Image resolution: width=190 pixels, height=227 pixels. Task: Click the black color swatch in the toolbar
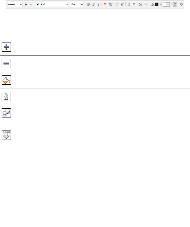[x=157, y=4]
